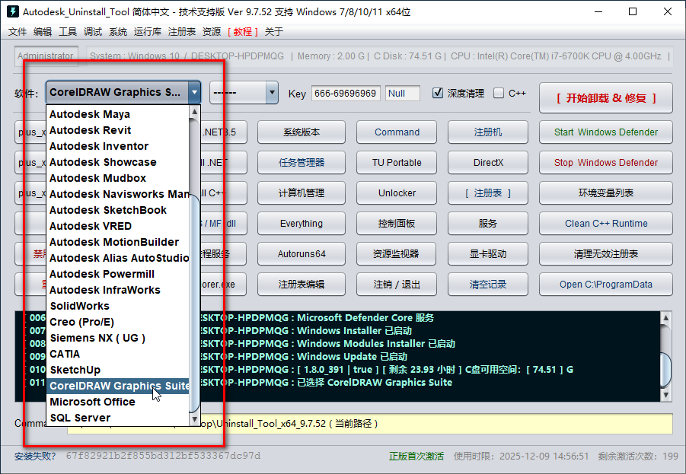Open the 编辑 menu
The image size is (686, 474).
43,32
